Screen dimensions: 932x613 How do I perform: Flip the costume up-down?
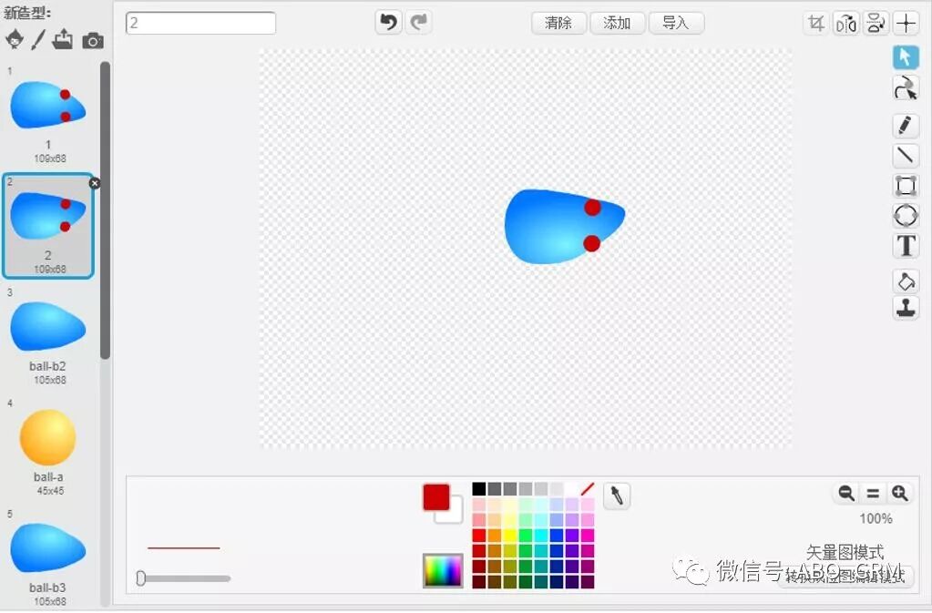point(876,23)
